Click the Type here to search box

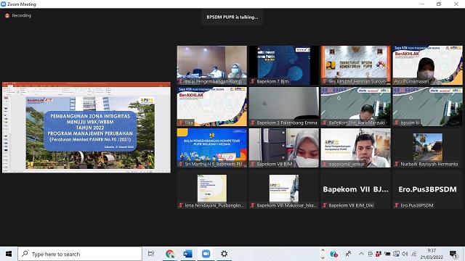coord(80,254)
